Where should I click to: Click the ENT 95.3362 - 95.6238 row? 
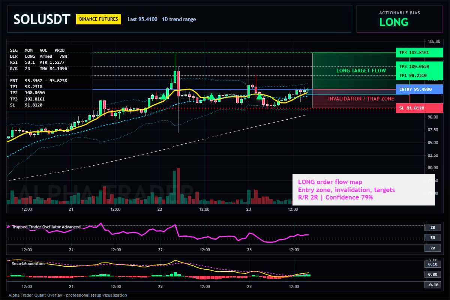point(39,81)
